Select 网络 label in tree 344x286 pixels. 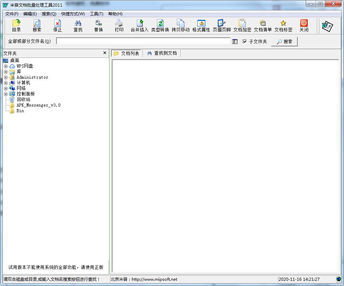pyautogui.click(x=21, y=88)
